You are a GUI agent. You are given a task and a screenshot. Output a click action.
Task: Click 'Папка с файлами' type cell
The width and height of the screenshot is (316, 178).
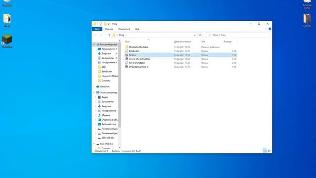210,47
